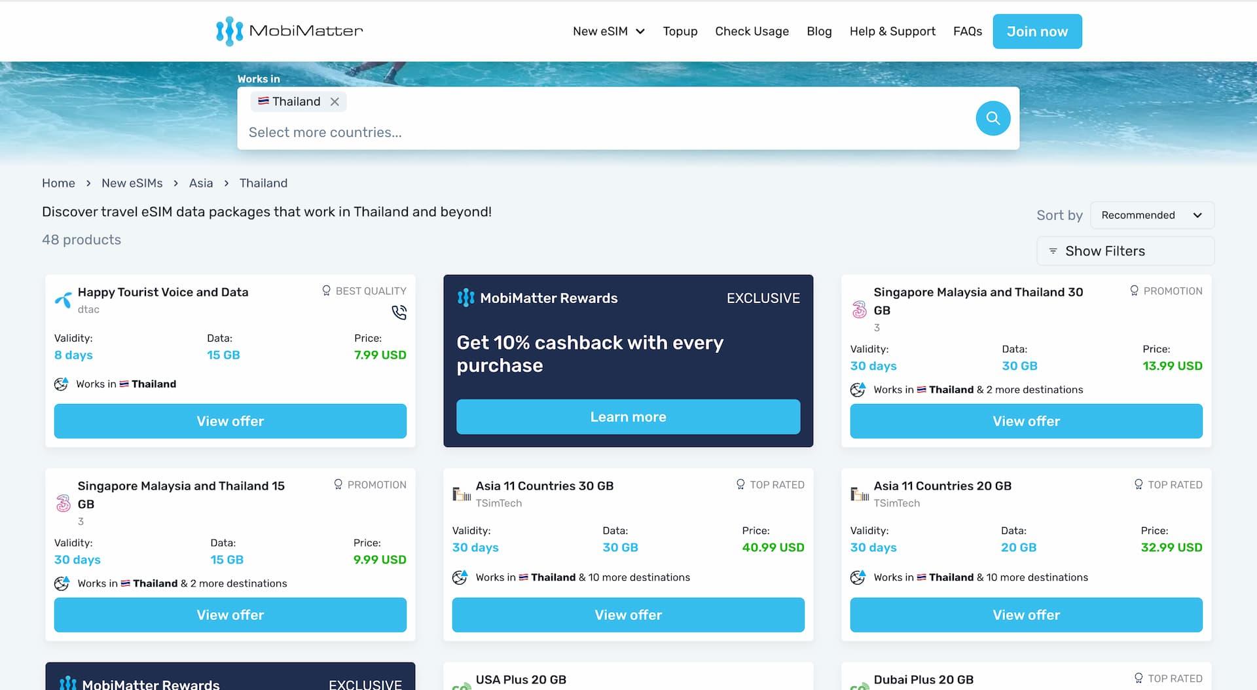Screen dimensions: 1257x690
Task: Click the Three logo on Singapore 30 GB card
Action: pyautogui.click(x=859, y=310)
